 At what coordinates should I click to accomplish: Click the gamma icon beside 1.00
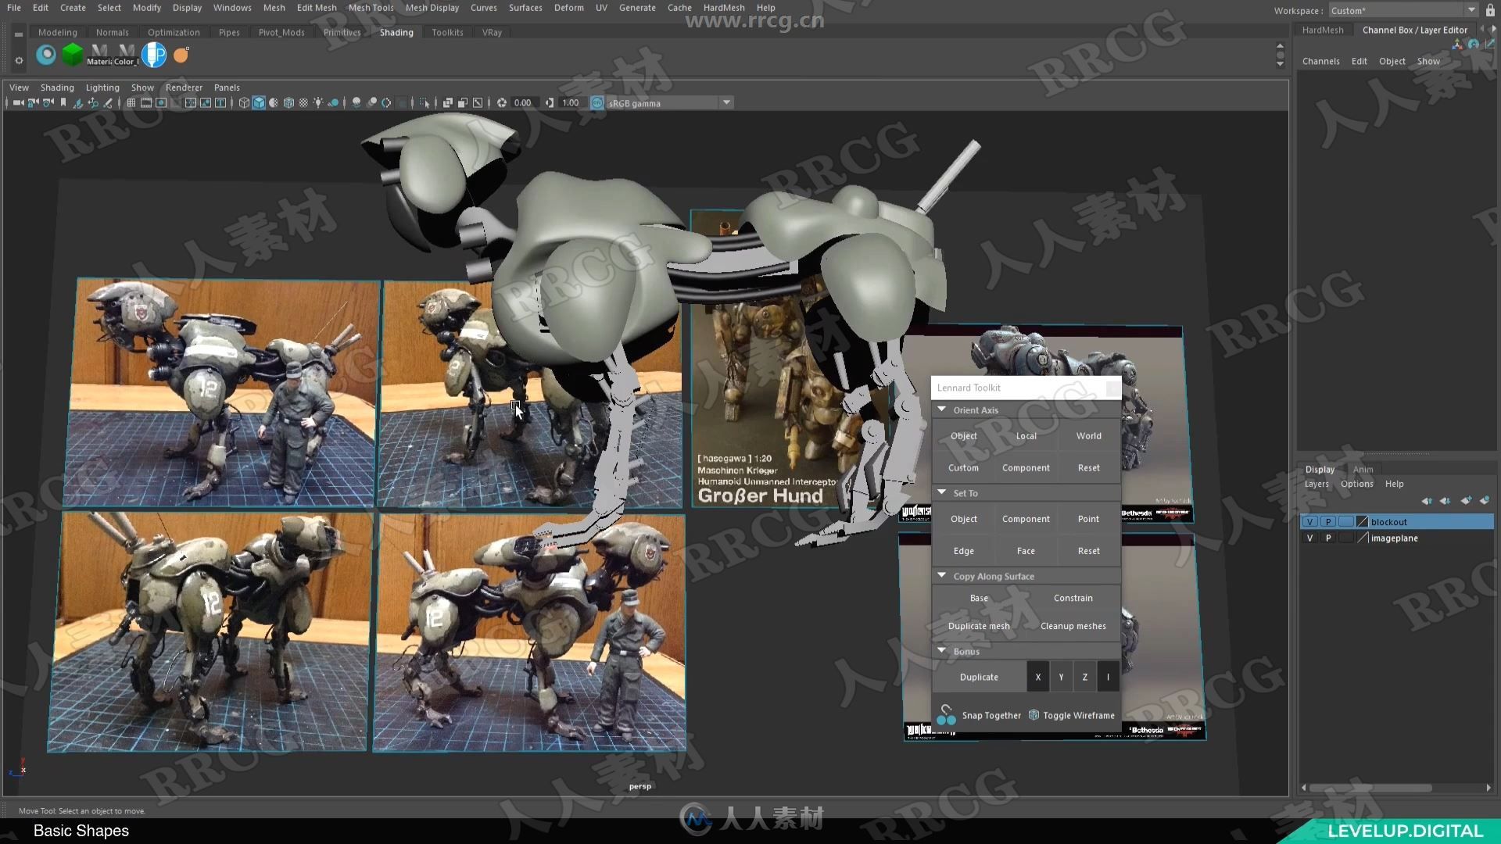coord(550,102)
